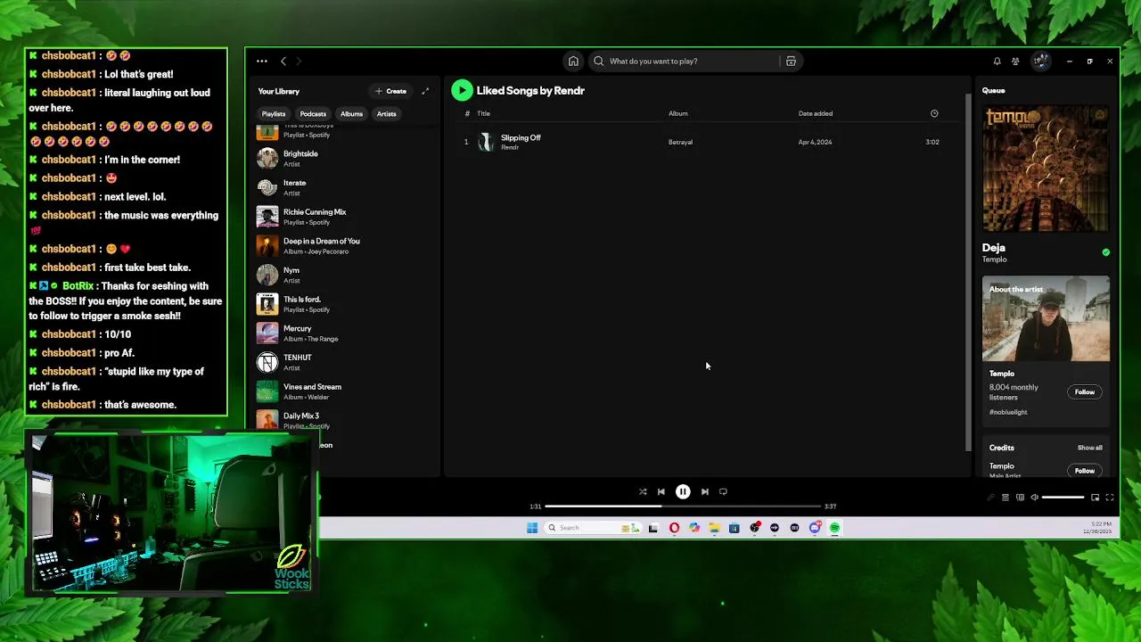Open Deep in a Dream of You album
The width and height of the screenshot is (1141, 642).
pos(345,246)
